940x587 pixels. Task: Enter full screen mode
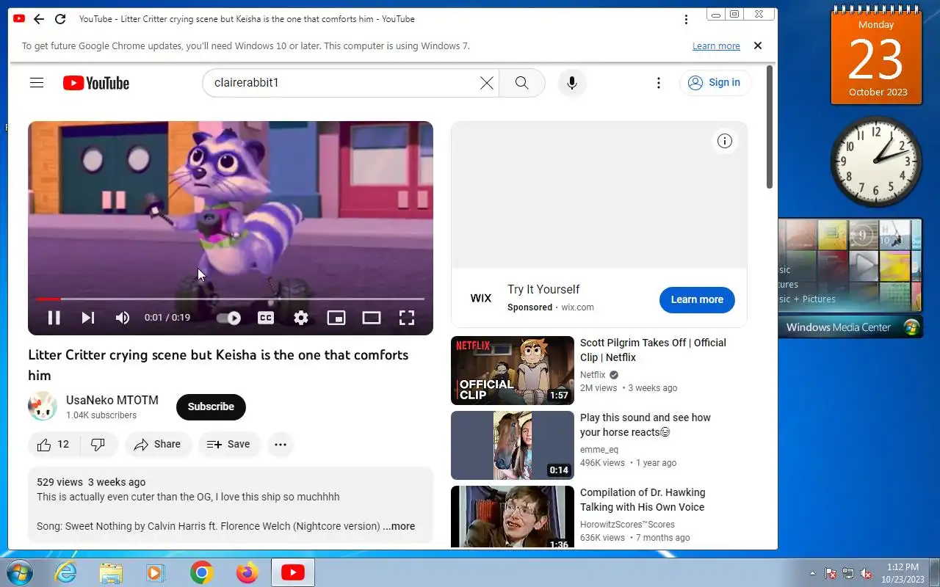[x=407, y=318]
